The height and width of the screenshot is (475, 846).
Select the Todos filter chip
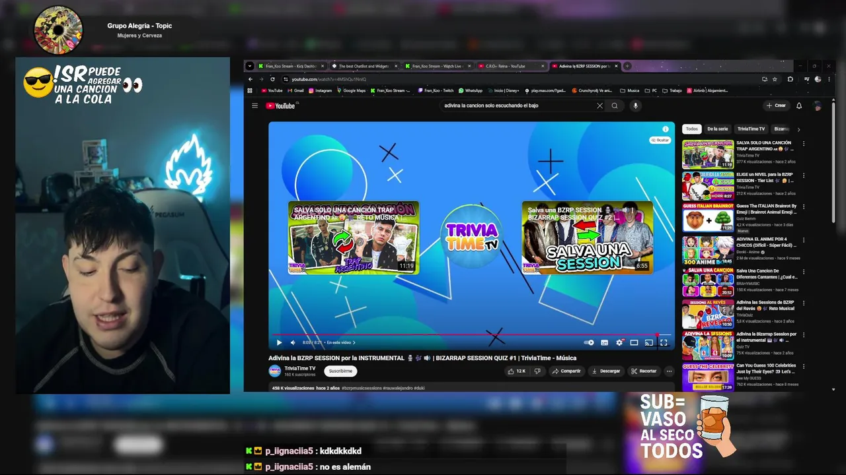coord(691,129)
